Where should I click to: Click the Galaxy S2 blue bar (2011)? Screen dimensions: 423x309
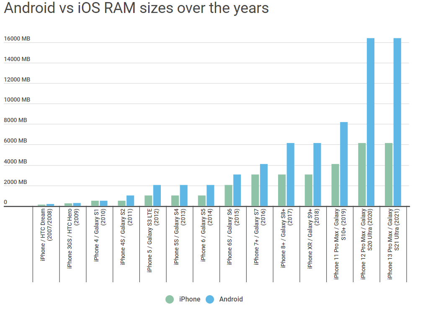130,201
